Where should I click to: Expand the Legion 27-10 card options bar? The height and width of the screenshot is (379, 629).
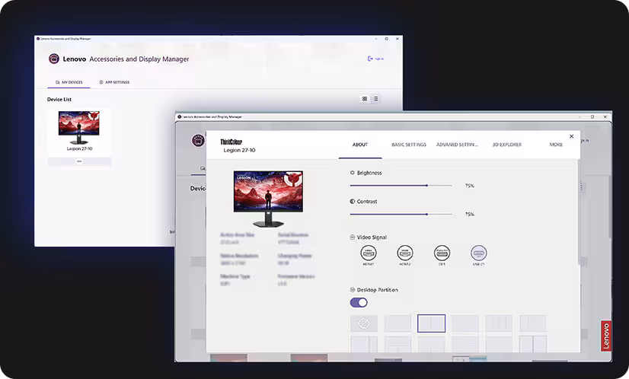[79, 161]
